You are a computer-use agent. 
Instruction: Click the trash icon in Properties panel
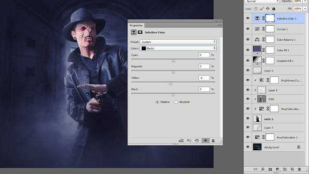coord(213,141)
